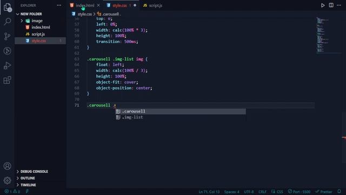The image size is (346, 195).
Task: Click errors and warnings status indicator
Action: click(x=12, y=191)
